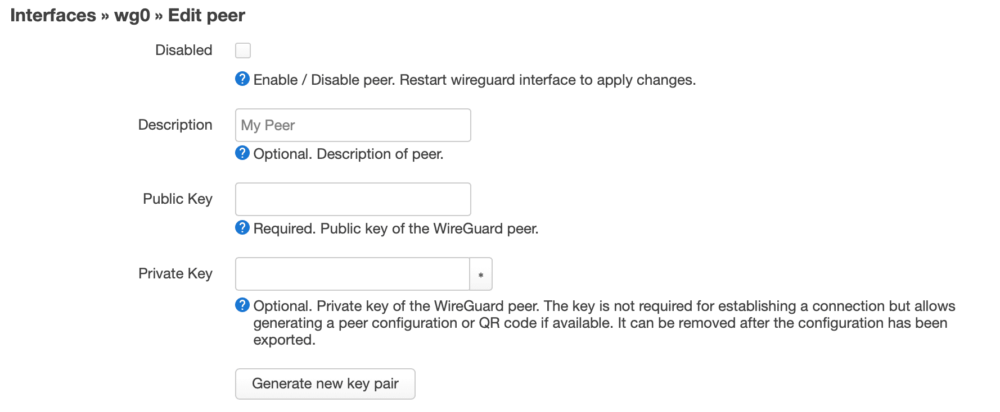Click the Description field label
The height and width of the screenshot is (412, 1000).
(x=175, y=125)
